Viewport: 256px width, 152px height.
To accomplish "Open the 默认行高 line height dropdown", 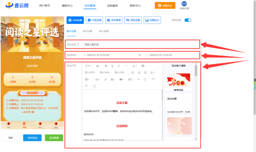I will click(120, 72).
